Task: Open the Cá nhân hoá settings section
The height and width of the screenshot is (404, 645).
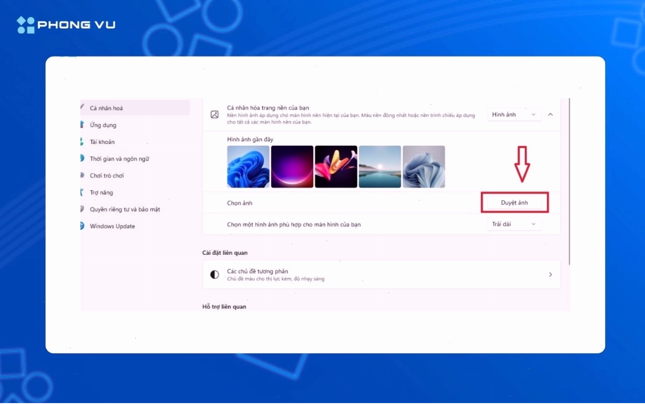Action: click(x=135, y=108)
